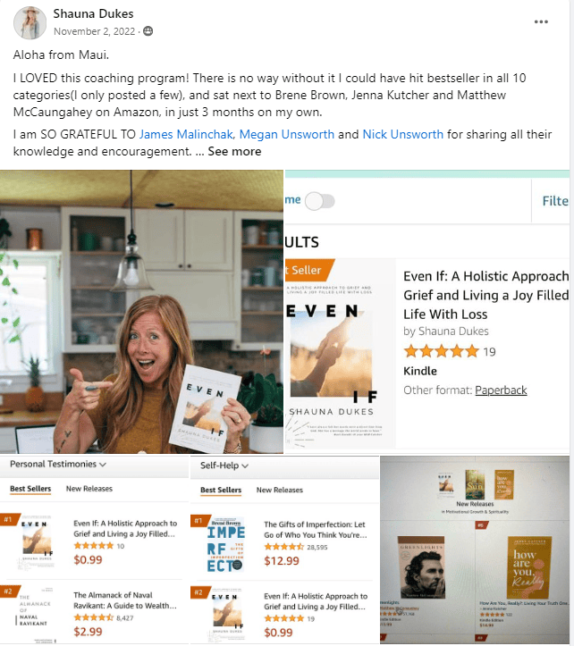Viewport: 574px width, 646px height.
Task: Click Shauna Dukes' profile picture
Action: point(30,22)
